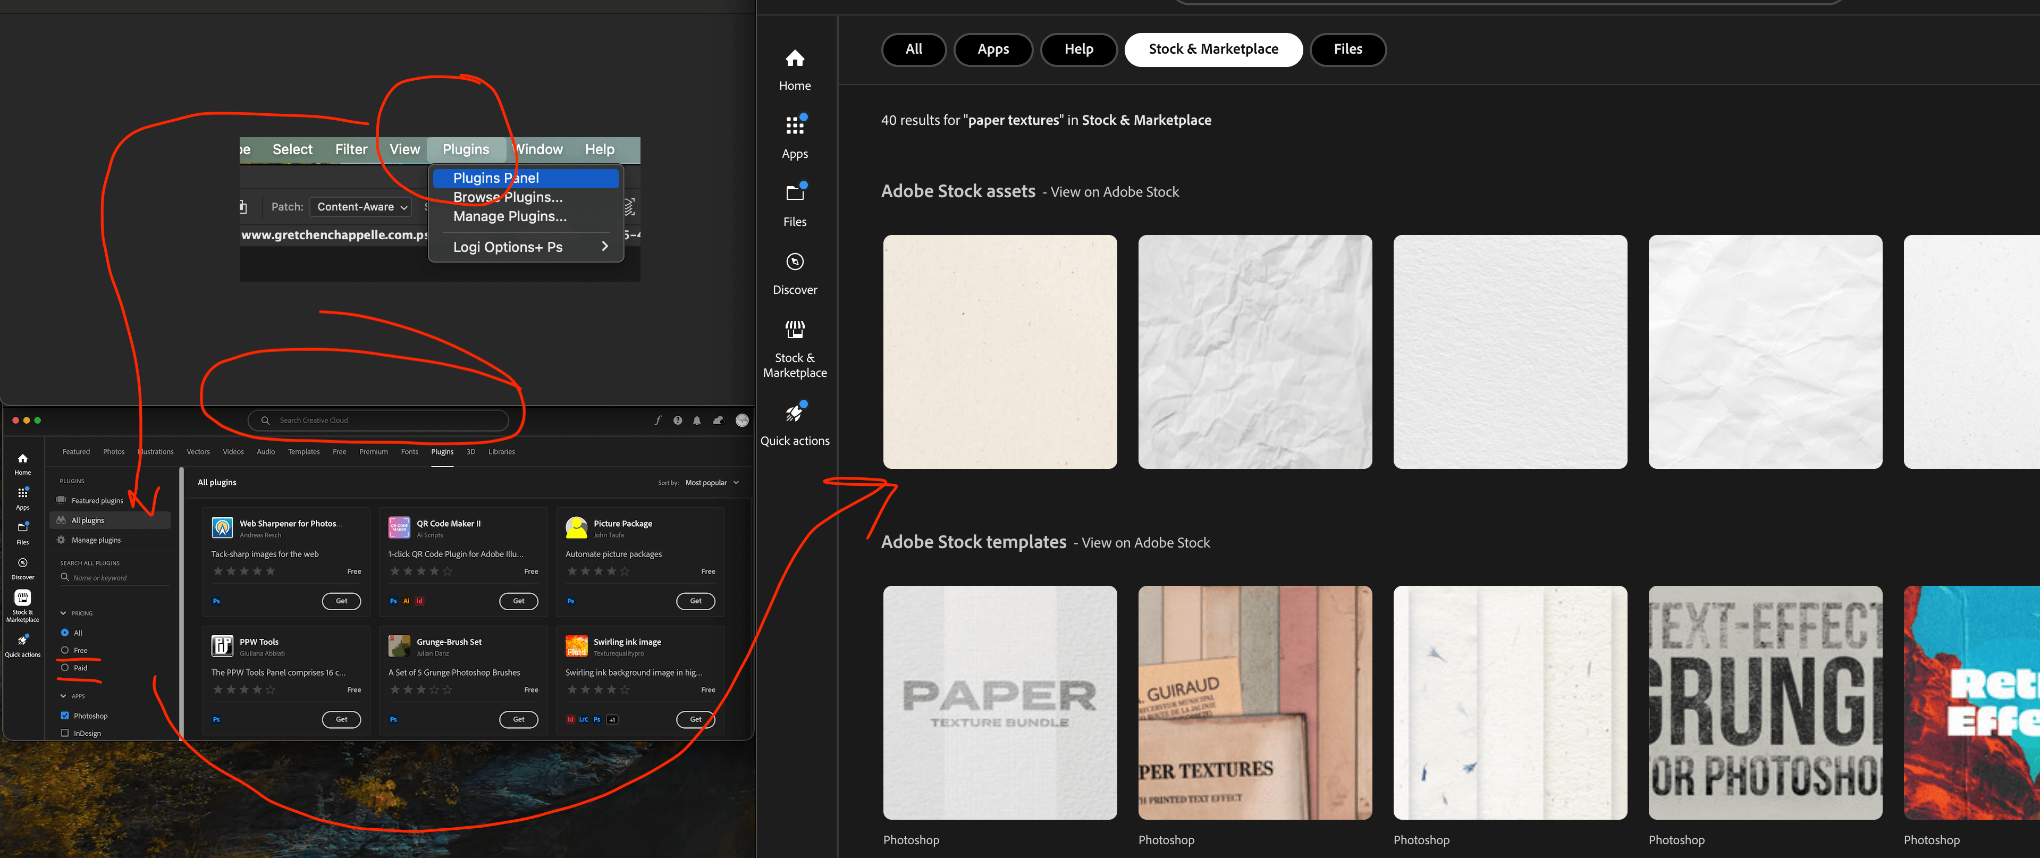Image resolution: width=2040 pixels, height=858 pixels.
Task: Click Home icon in the small Creative Cloud window
Action: tap(23, 458)
